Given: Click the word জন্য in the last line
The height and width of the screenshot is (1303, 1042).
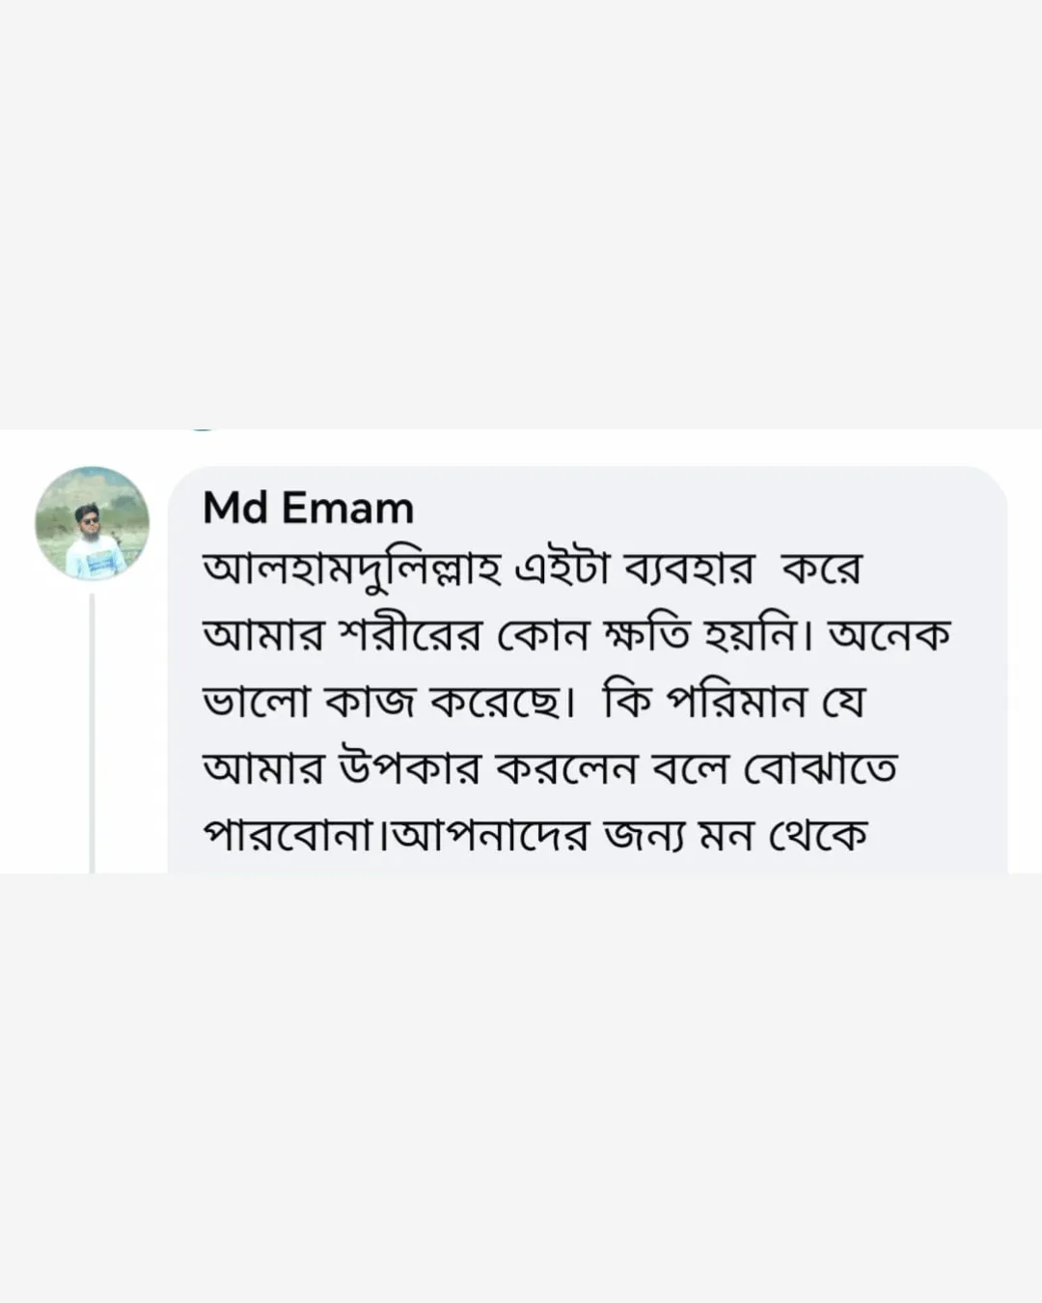Looking at the screenshot, I should (642, 834).
